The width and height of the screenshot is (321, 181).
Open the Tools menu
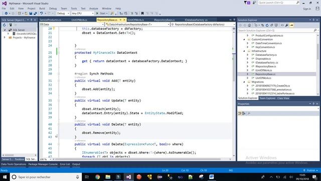[x=74, y=9]
